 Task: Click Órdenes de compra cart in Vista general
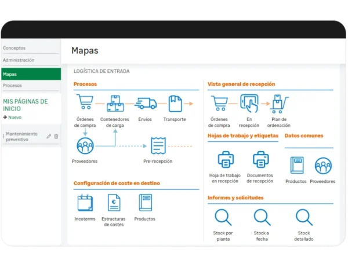click(219, 103)
